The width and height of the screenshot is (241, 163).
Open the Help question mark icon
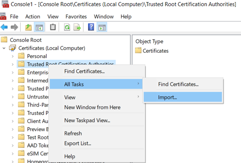[91, 27]
